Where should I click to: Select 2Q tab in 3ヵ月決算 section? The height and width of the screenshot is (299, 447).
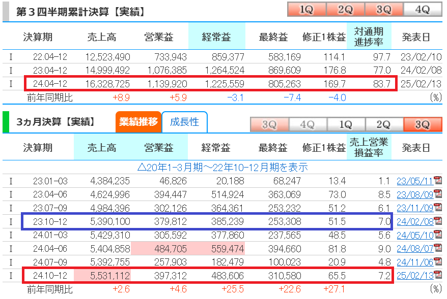point(384,124)
